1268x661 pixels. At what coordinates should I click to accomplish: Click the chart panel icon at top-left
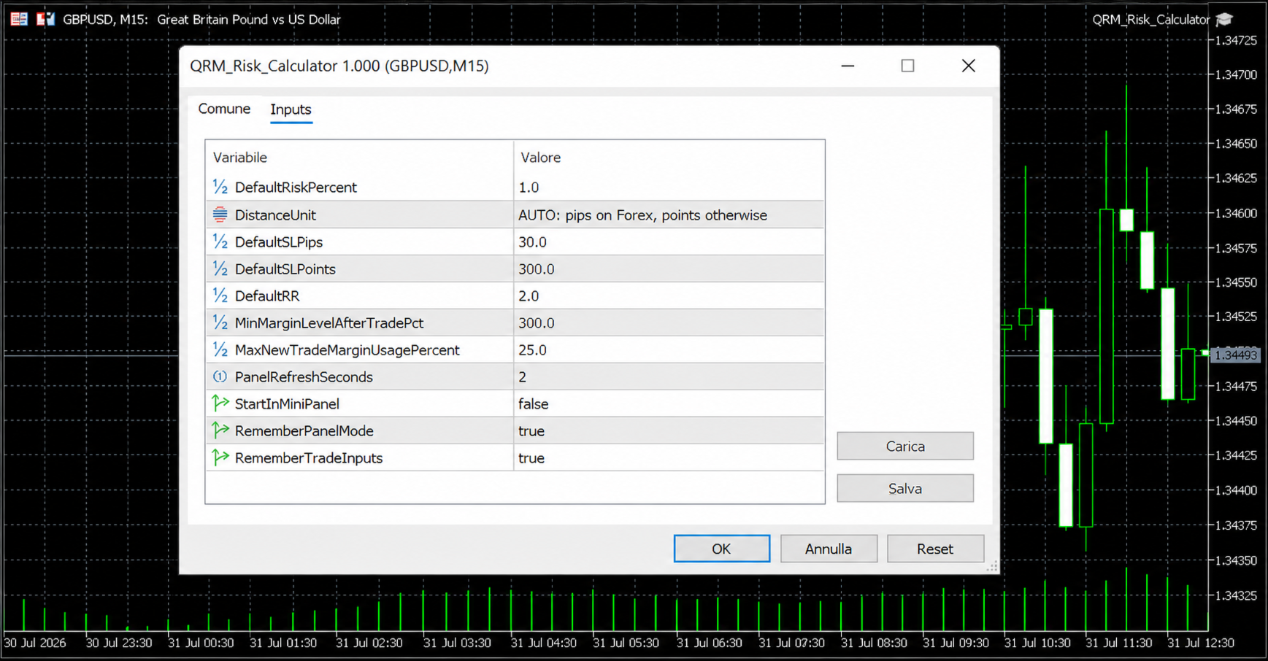point(19,19)
